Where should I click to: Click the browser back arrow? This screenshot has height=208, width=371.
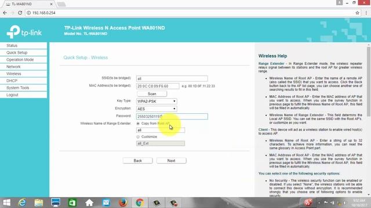(x=5, y=13)
